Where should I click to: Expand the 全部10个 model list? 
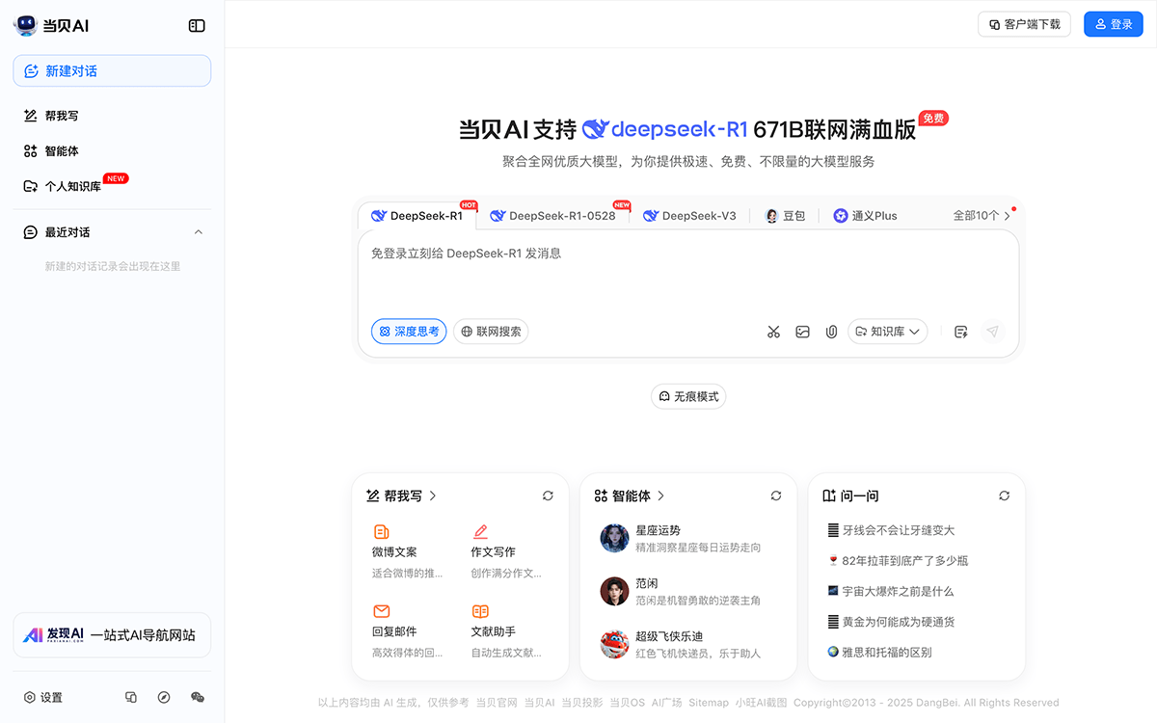coord(982,216)
